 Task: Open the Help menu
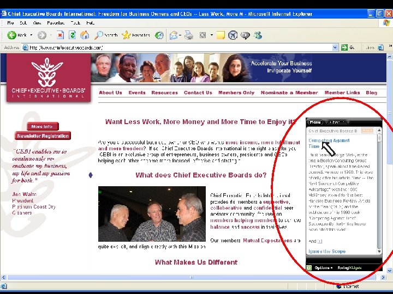click(x=90, y=23)
